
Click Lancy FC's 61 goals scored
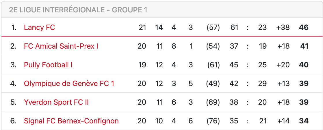234,28
